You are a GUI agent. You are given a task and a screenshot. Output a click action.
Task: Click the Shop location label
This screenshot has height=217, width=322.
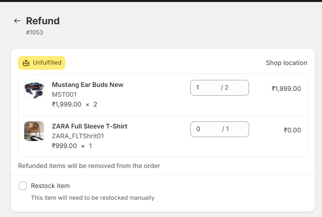click(286, 63)
